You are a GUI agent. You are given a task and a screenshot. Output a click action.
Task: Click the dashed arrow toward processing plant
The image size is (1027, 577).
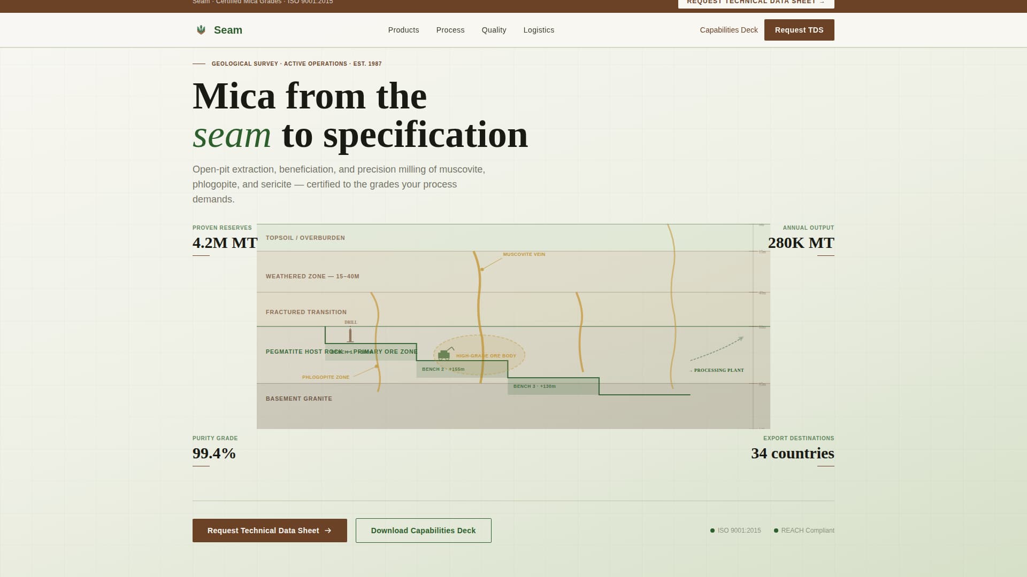717,348
